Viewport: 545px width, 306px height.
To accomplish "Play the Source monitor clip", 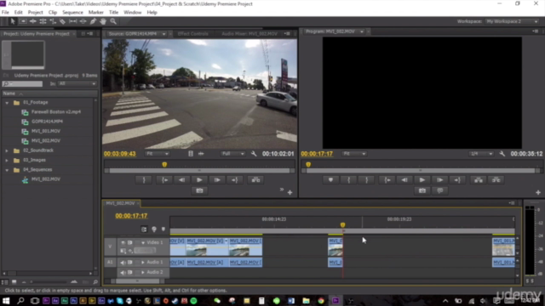I will 199,179.
